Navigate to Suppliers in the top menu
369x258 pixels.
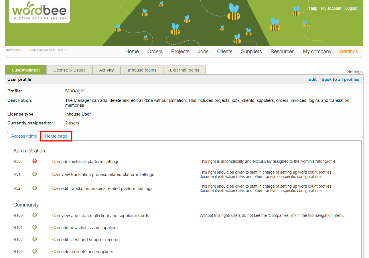tap(251, 51)
